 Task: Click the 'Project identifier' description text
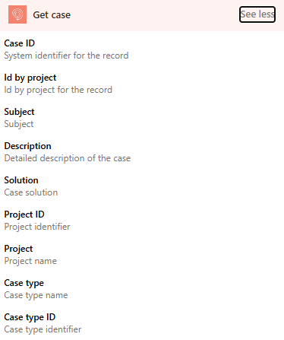tap(37, 227)
